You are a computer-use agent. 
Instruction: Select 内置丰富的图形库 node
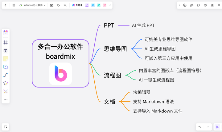(x=170, y=71)
